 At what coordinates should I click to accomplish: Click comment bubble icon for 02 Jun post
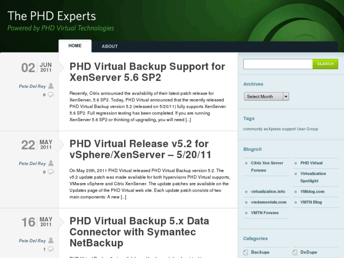tap(51, 95)
